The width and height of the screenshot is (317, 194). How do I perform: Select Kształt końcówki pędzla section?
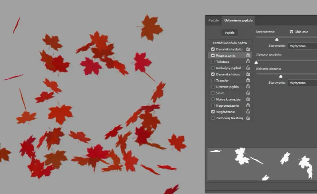click(x=230, y=43)
